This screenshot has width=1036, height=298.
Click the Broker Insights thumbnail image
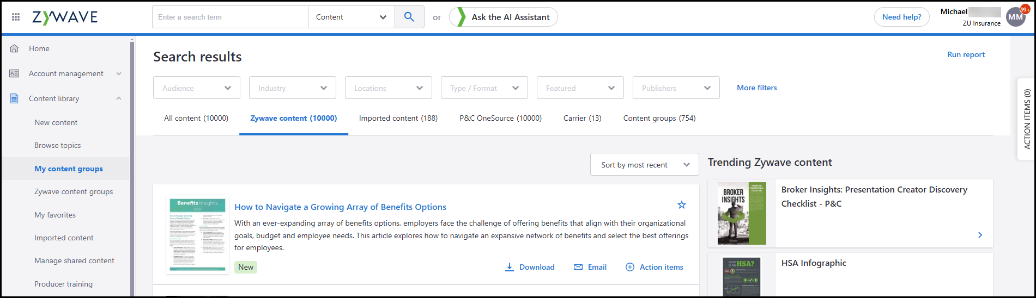point(742,213)
